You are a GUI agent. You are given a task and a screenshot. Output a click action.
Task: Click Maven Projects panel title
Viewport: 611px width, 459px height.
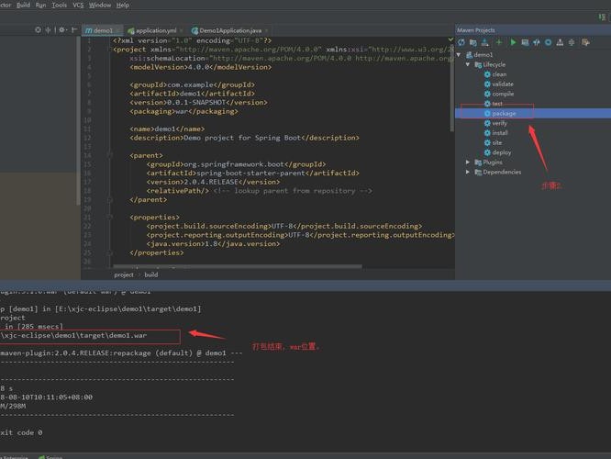tap(476, 30)
